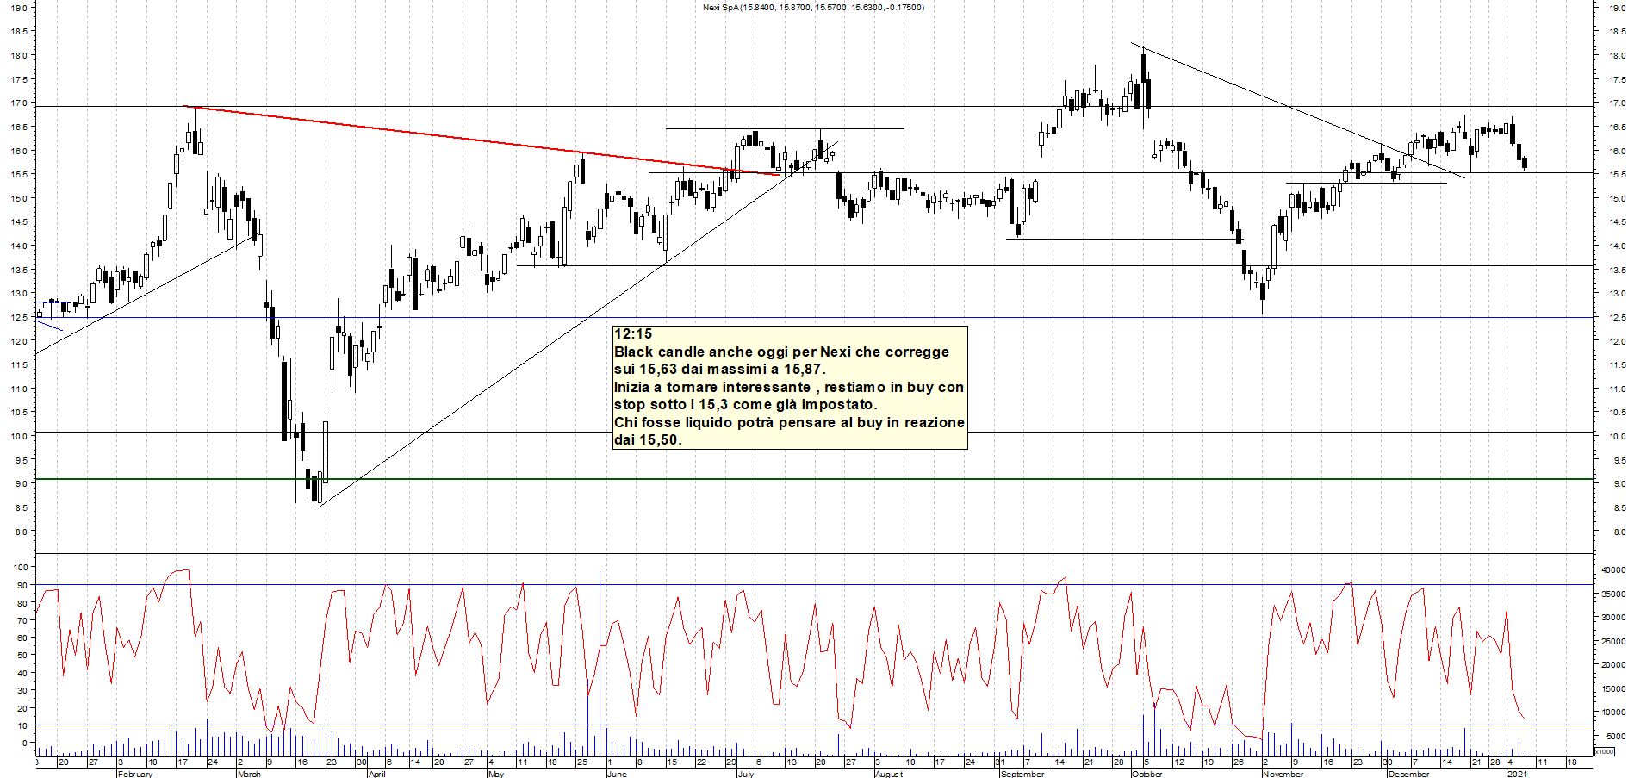Click the 2021 year label on date axis
This screenshot has width=1628, height=778.
[1518, 774]
